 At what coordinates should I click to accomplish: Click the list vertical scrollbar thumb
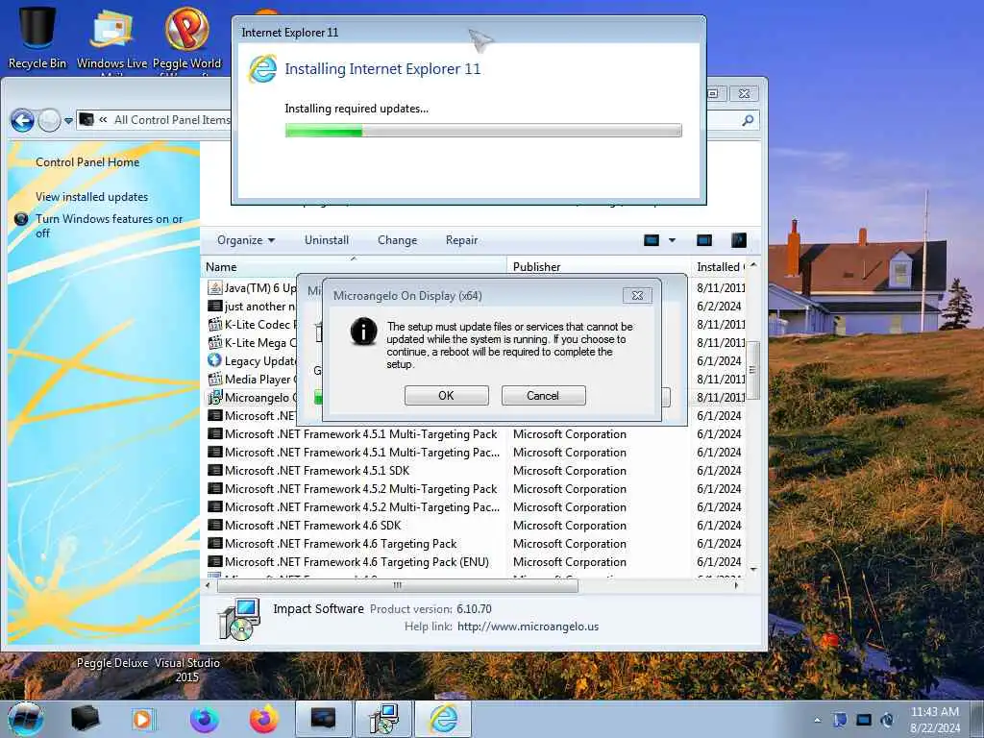point(753,370)
